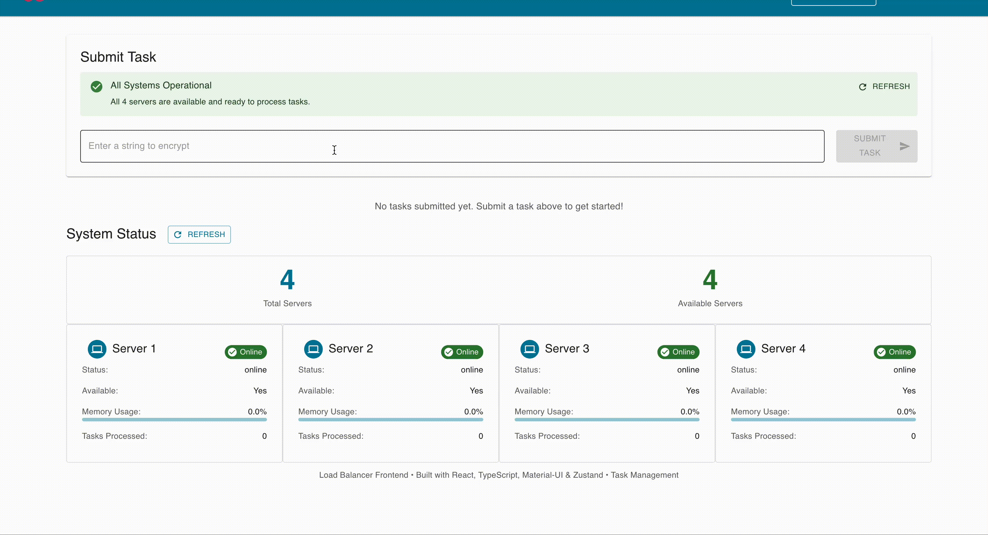This screenshot has height=535, width=988.
Task: Click the send arrow icon on Submit Task
Action: click(x=904, y=146)
